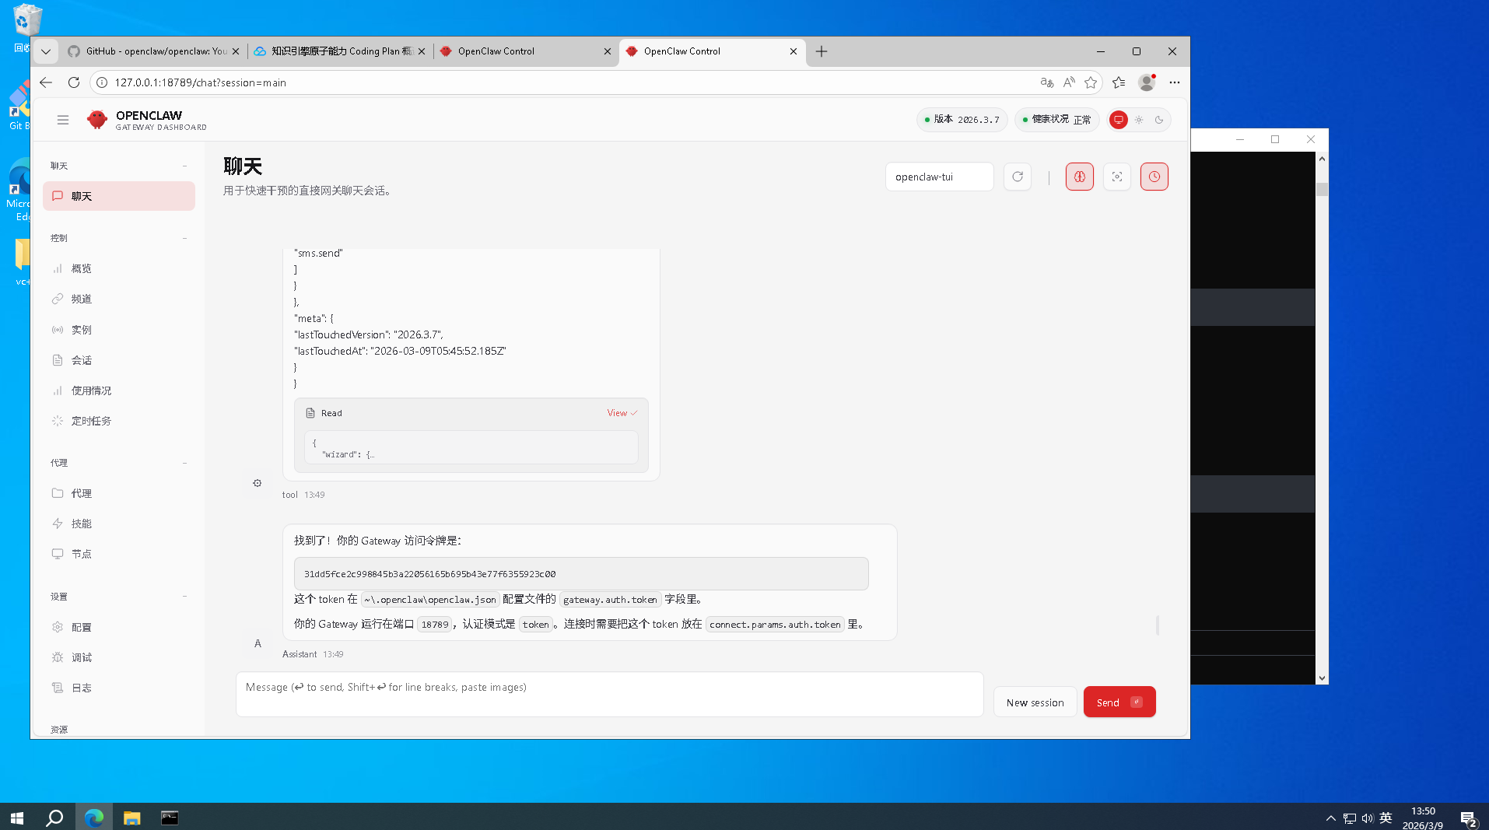Viewport: 1489px width, 830px height.
Task: Click the New session button
Action: [x=1035, y=702]
